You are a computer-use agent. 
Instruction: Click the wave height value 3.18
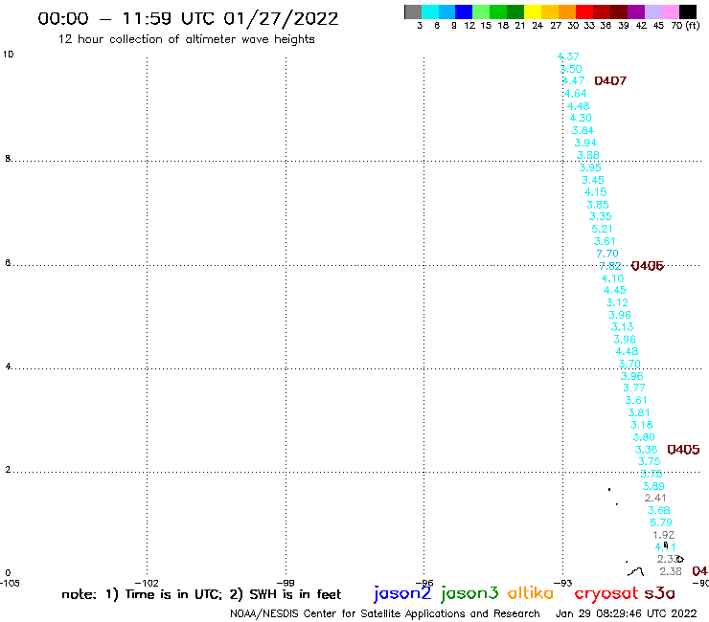642,425
